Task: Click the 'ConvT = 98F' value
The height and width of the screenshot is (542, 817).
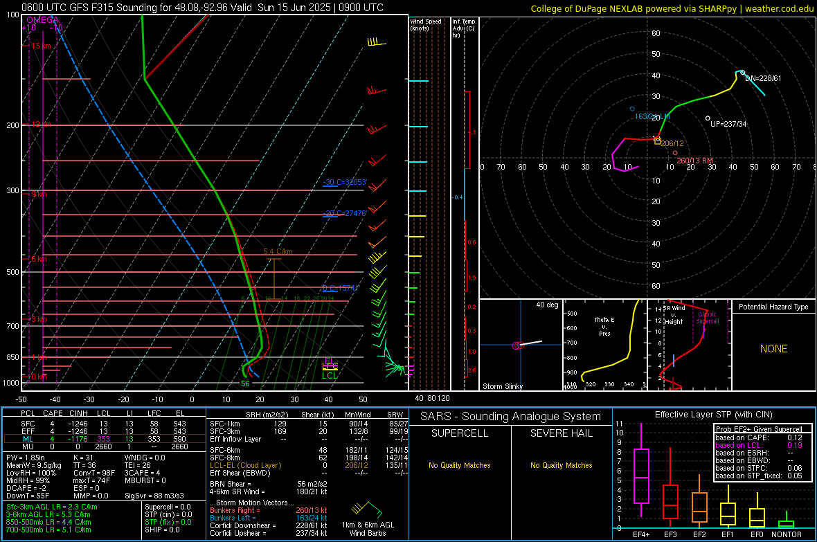Action: point(94,473)
